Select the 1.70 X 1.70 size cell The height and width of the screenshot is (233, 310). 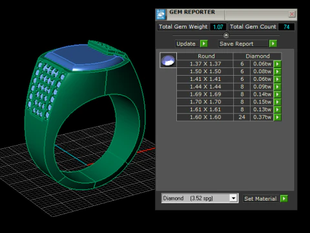coord(205,102)
